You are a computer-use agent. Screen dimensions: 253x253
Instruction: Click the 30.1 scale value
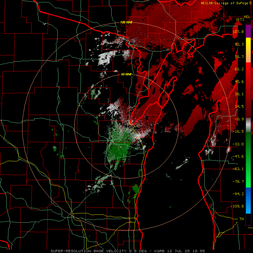239,94
